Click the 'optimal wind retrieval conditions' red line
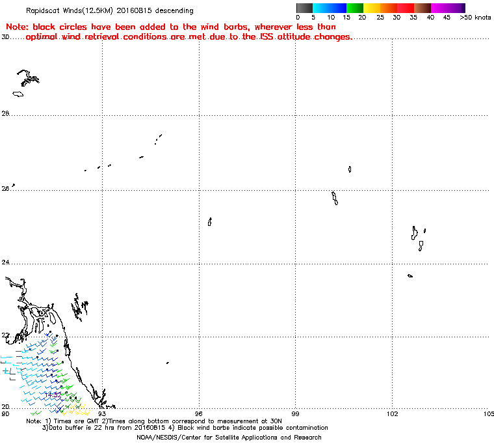 coord(188,37)
